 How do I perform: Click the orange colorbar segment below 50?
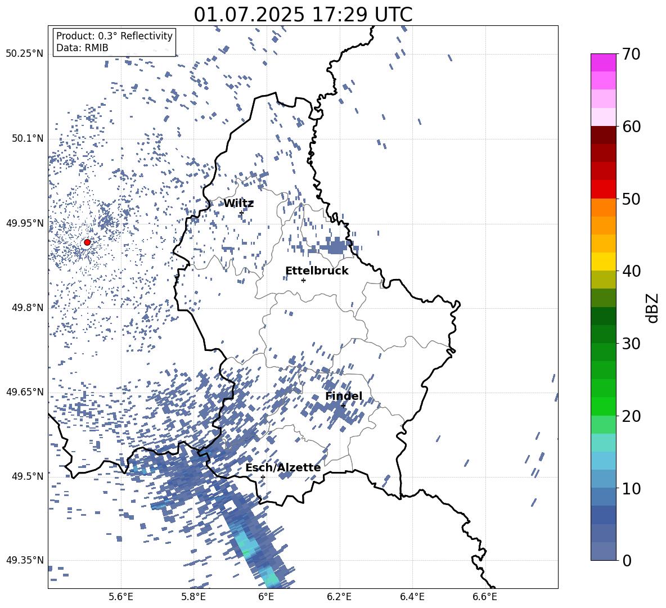[604, 208]
